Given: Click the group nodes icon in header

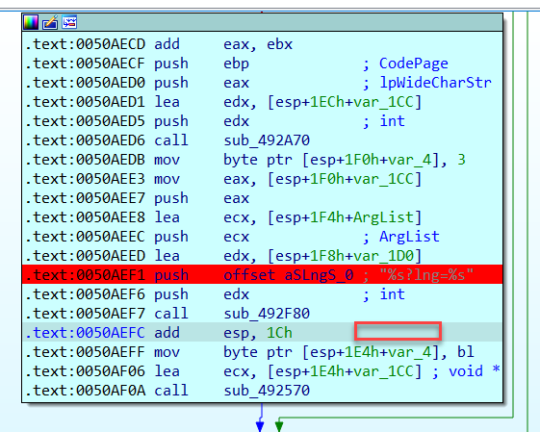Looking at the screenshot, I should (x=69, y=22).
